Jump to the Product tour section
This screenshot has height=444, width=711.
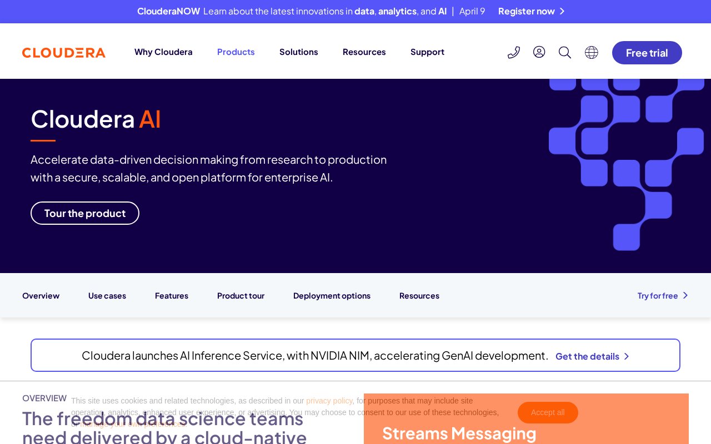point(241,295)
